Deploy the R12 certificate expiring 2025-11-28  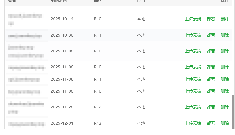211,107
